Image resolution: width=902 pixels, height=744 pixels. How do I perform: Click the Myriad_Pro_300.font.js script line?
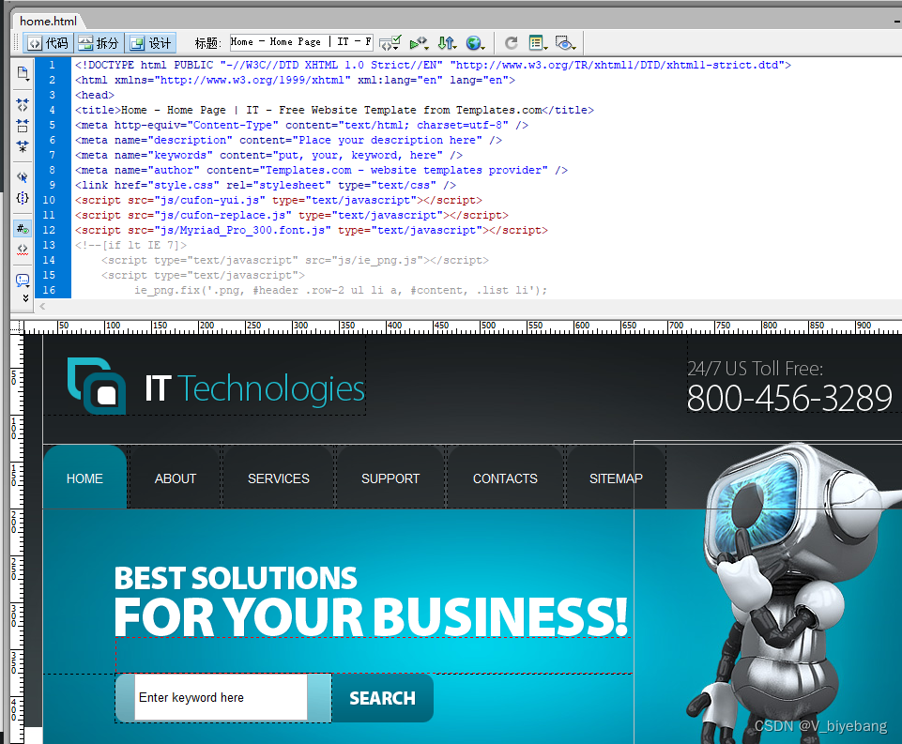(x=312, y=230)
